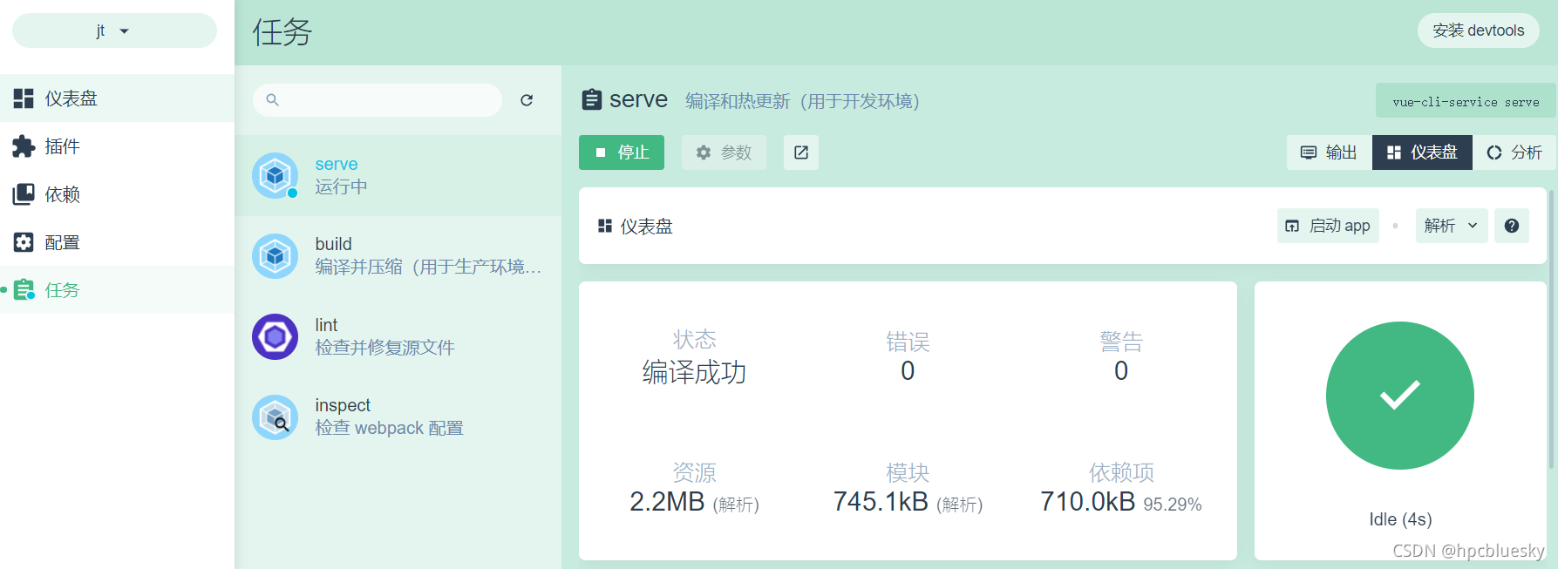
Task: Click the 2.2MB assets value
Action: pyautogui.click(x=667, y=502)
